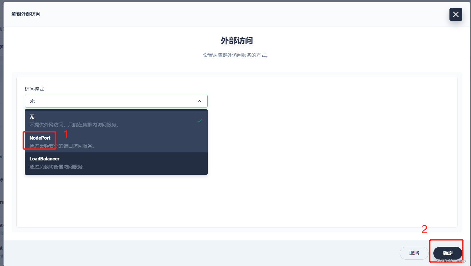The image size is (471, 266).
Task: Click the 外部访问 heading
Action: 237,41
